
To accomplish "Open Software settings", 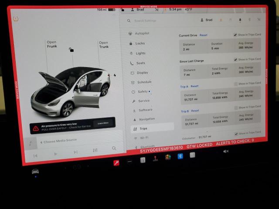I will pos(143,110).
